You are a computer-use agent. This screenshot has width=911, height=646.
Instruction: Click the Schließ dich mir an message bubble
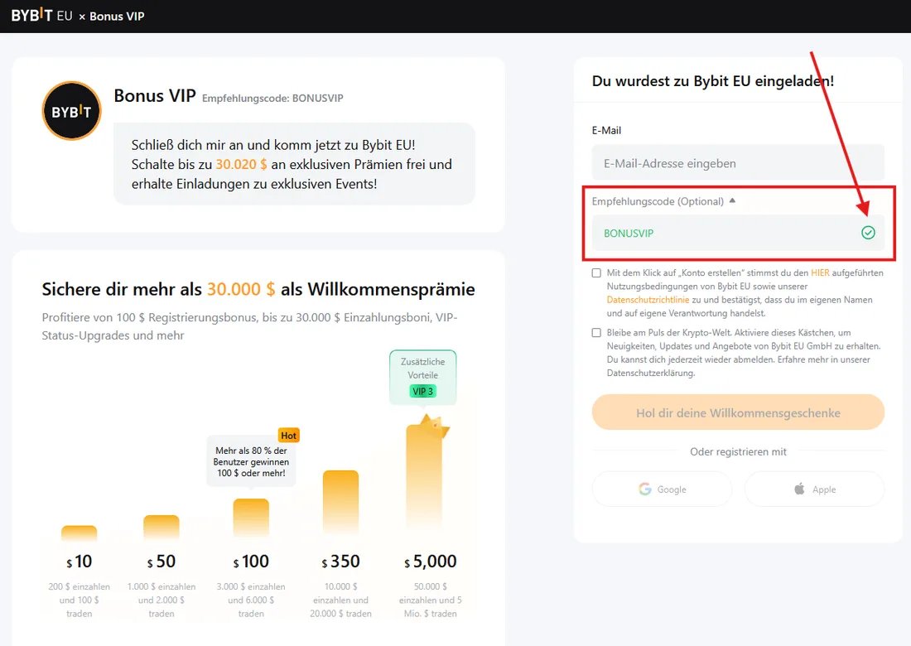[x=294, y=164]
